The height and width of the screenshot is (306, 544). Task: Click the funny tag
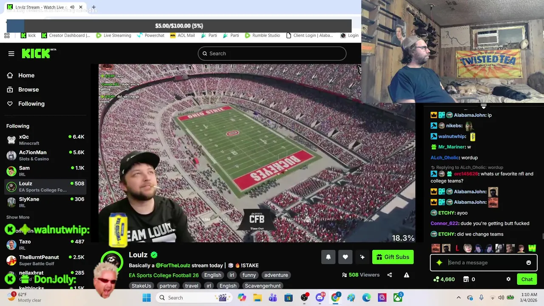tap(249, 275)
